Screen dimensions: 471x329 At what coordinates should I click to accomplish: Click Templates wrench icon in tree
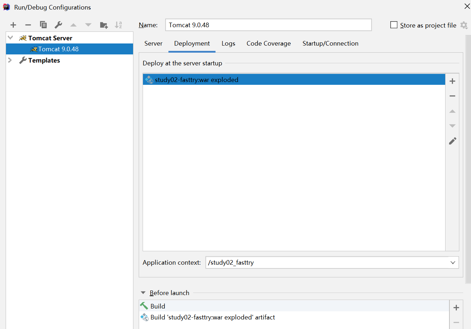click(23, 60)
